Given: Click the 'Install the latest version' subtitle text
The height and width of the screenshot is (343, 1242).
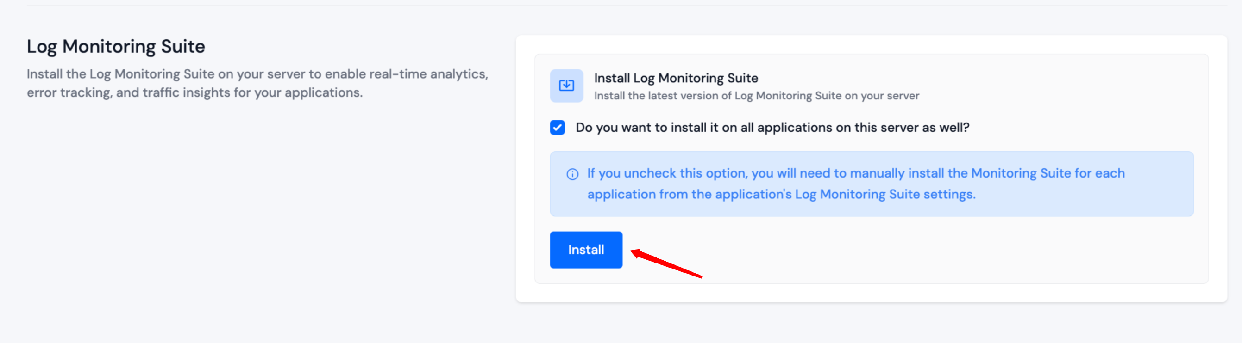Looking at the screenshot, I should pos(756,96).
